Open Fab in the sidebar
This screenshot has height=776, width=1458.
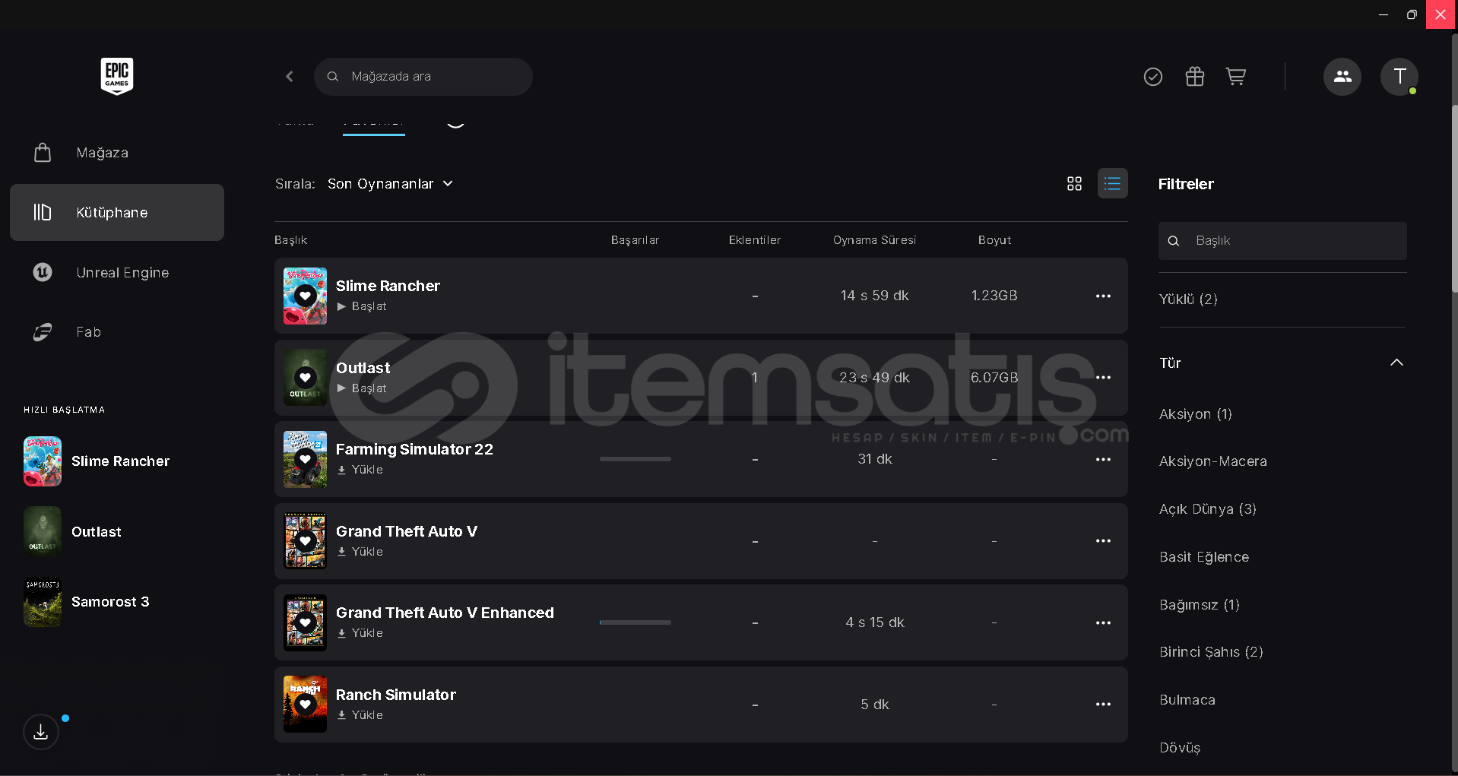(117, 332)
